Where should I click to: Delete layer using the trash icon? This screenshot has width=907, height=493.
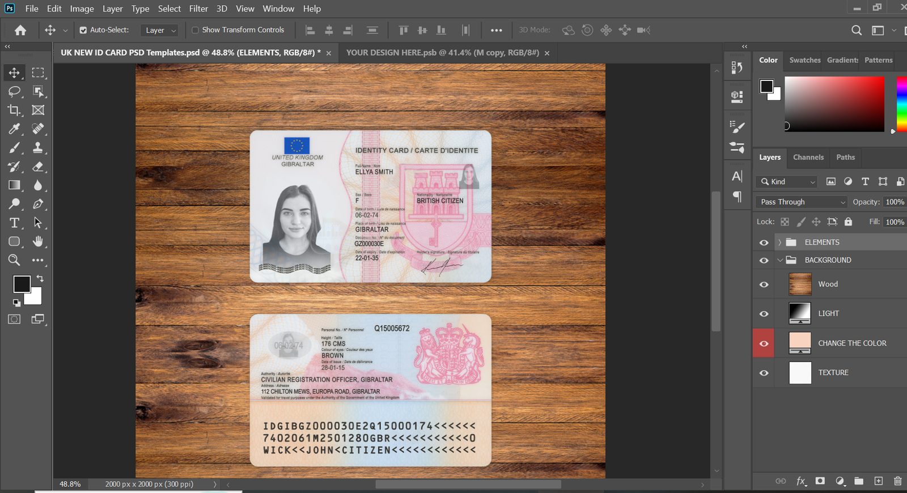click(x=897, y=481)
